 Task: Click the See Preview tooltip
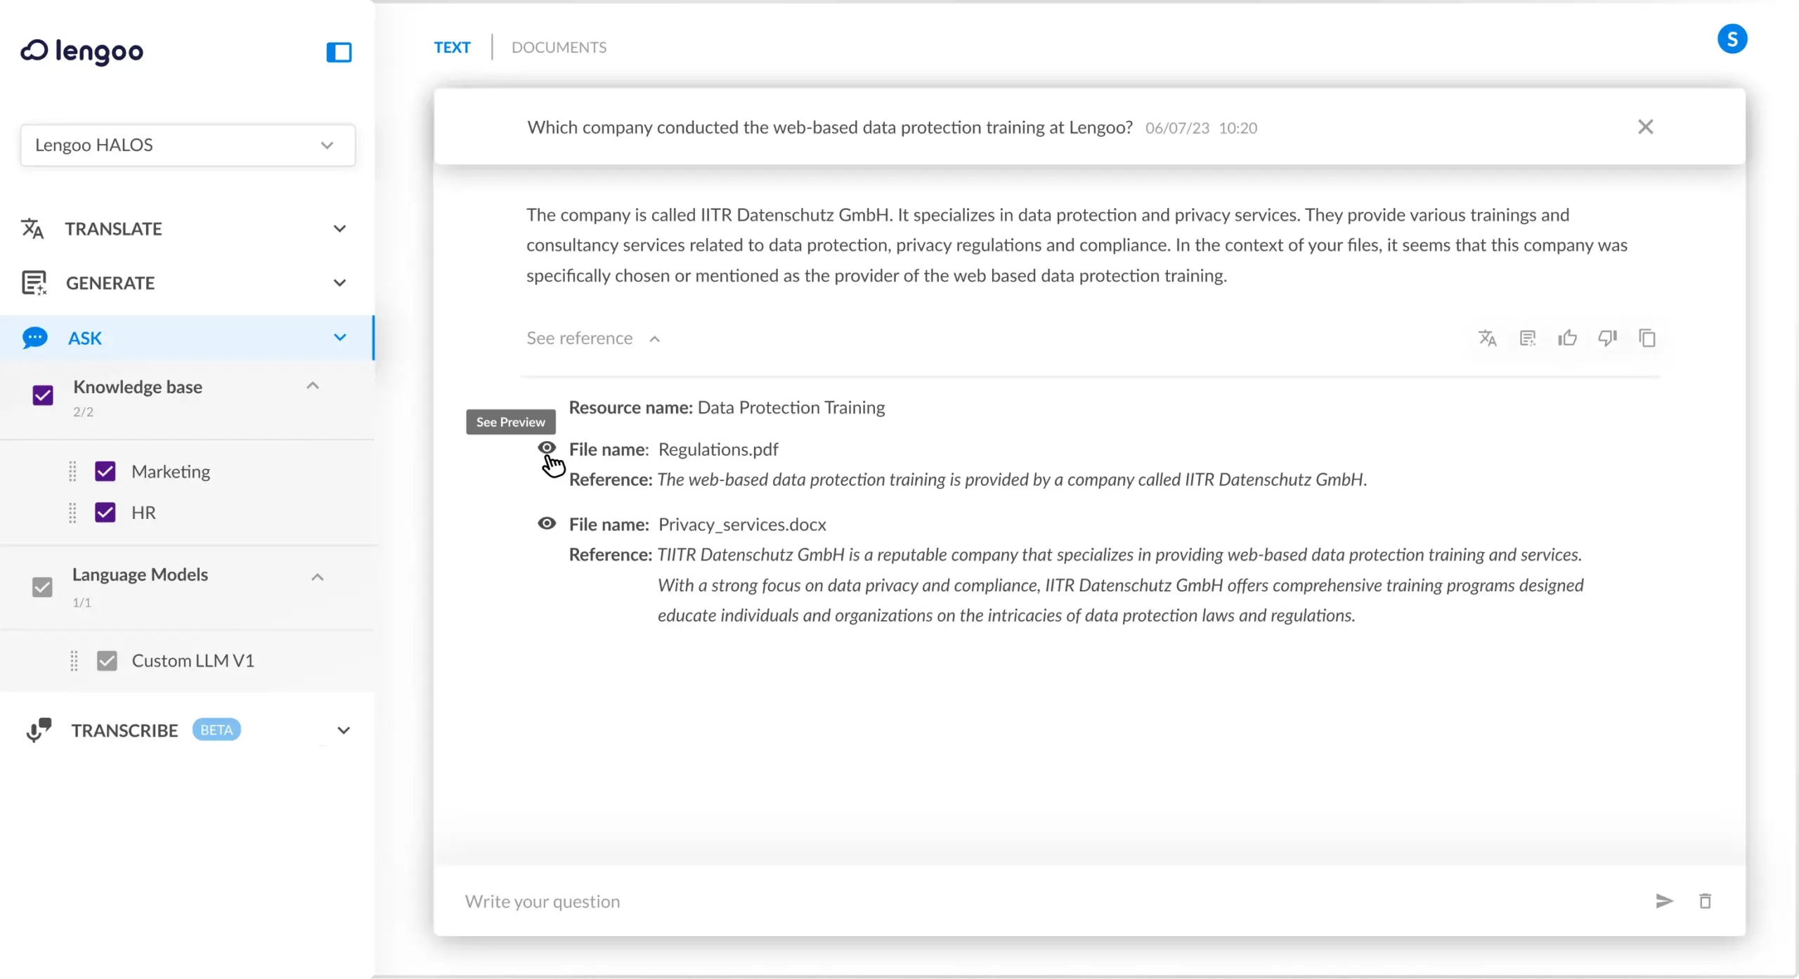[511, 421]
